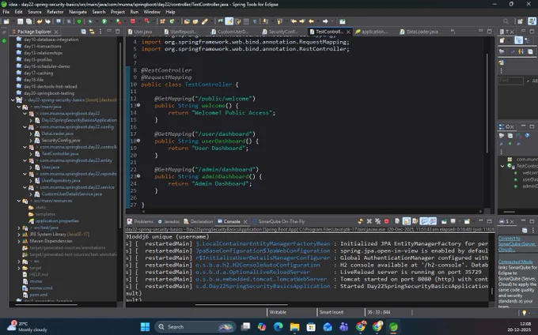Click the toolbar search magnifier icon
Viewport: 538px width, 335px height.
[506, 21]
